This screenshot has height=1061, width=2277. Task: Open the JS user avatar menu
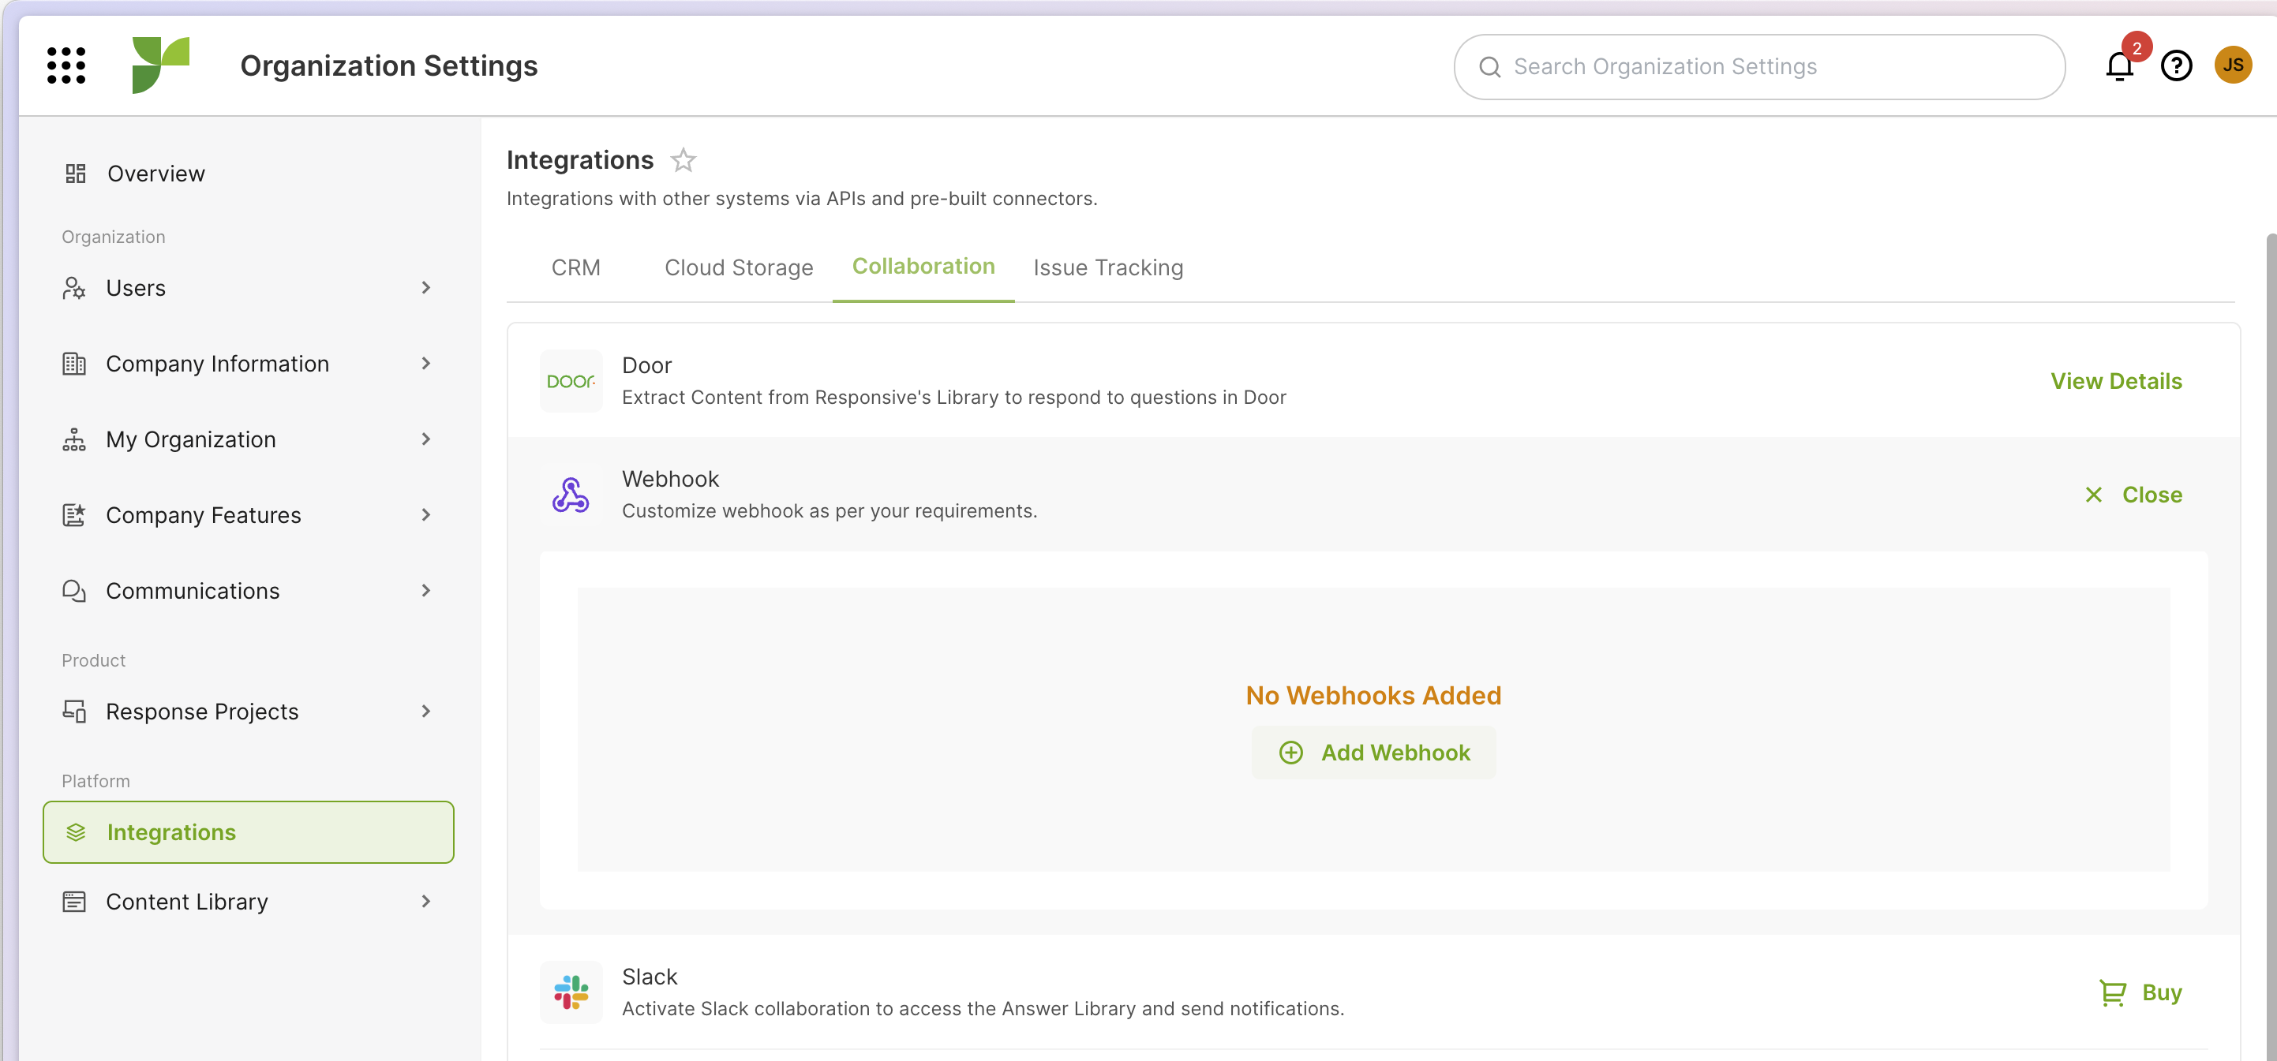pos(2233,65)
